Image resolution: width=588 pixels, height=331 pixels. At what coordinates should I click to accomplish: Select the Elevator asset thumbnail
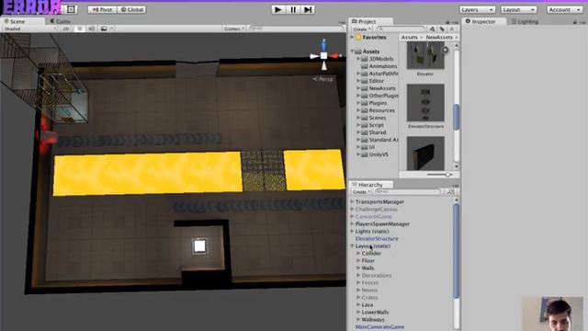point(425,55)
